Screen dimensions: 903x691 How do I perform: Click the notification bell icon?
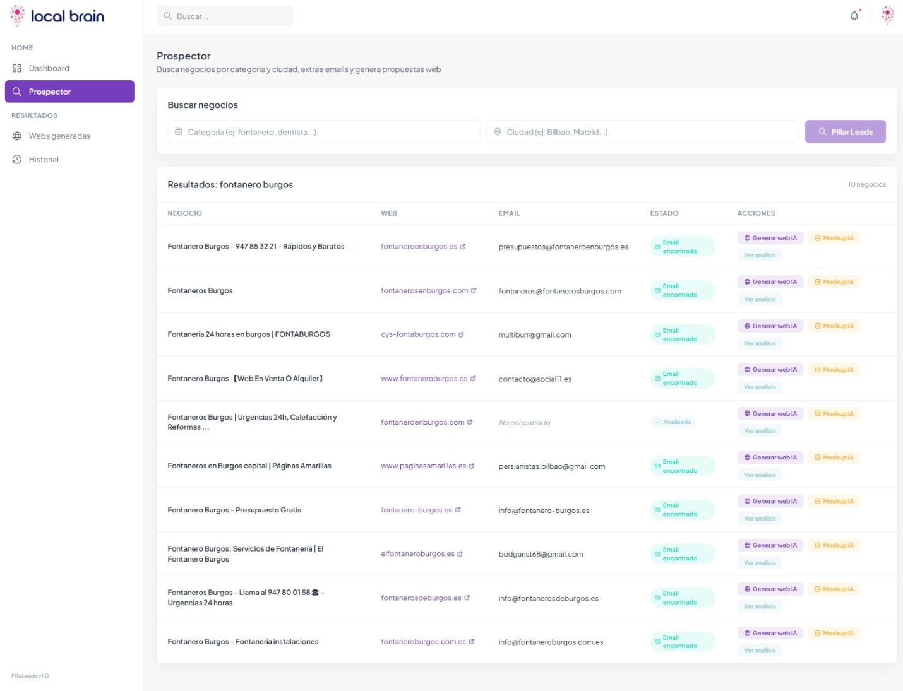coord(854,16)
